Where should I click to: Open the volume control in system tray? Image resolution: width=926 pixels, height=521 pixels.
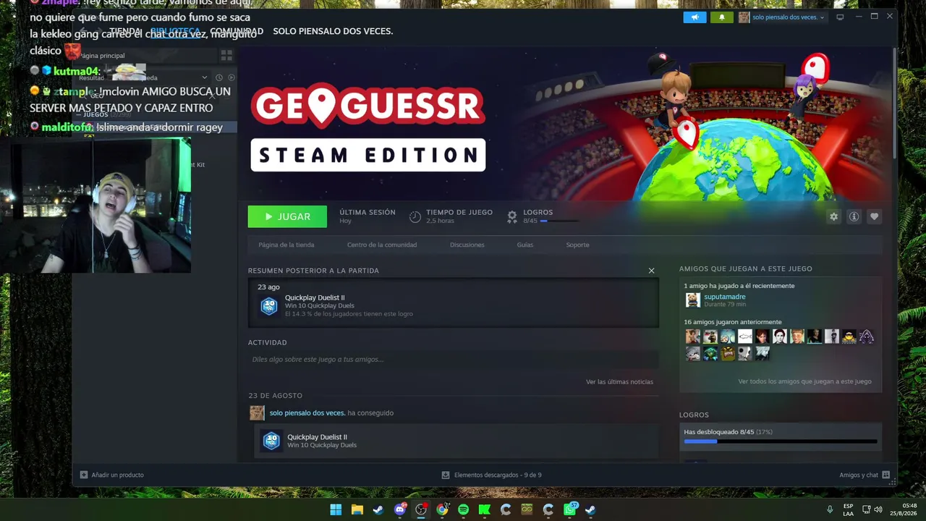878,509
